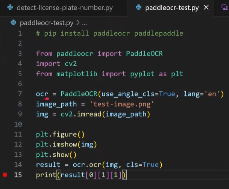Image resolution: width=229 pixels, height=189 pixels.
Task: Click the Python file icon in the breadcrumb
Action: (x=13, y=23)
